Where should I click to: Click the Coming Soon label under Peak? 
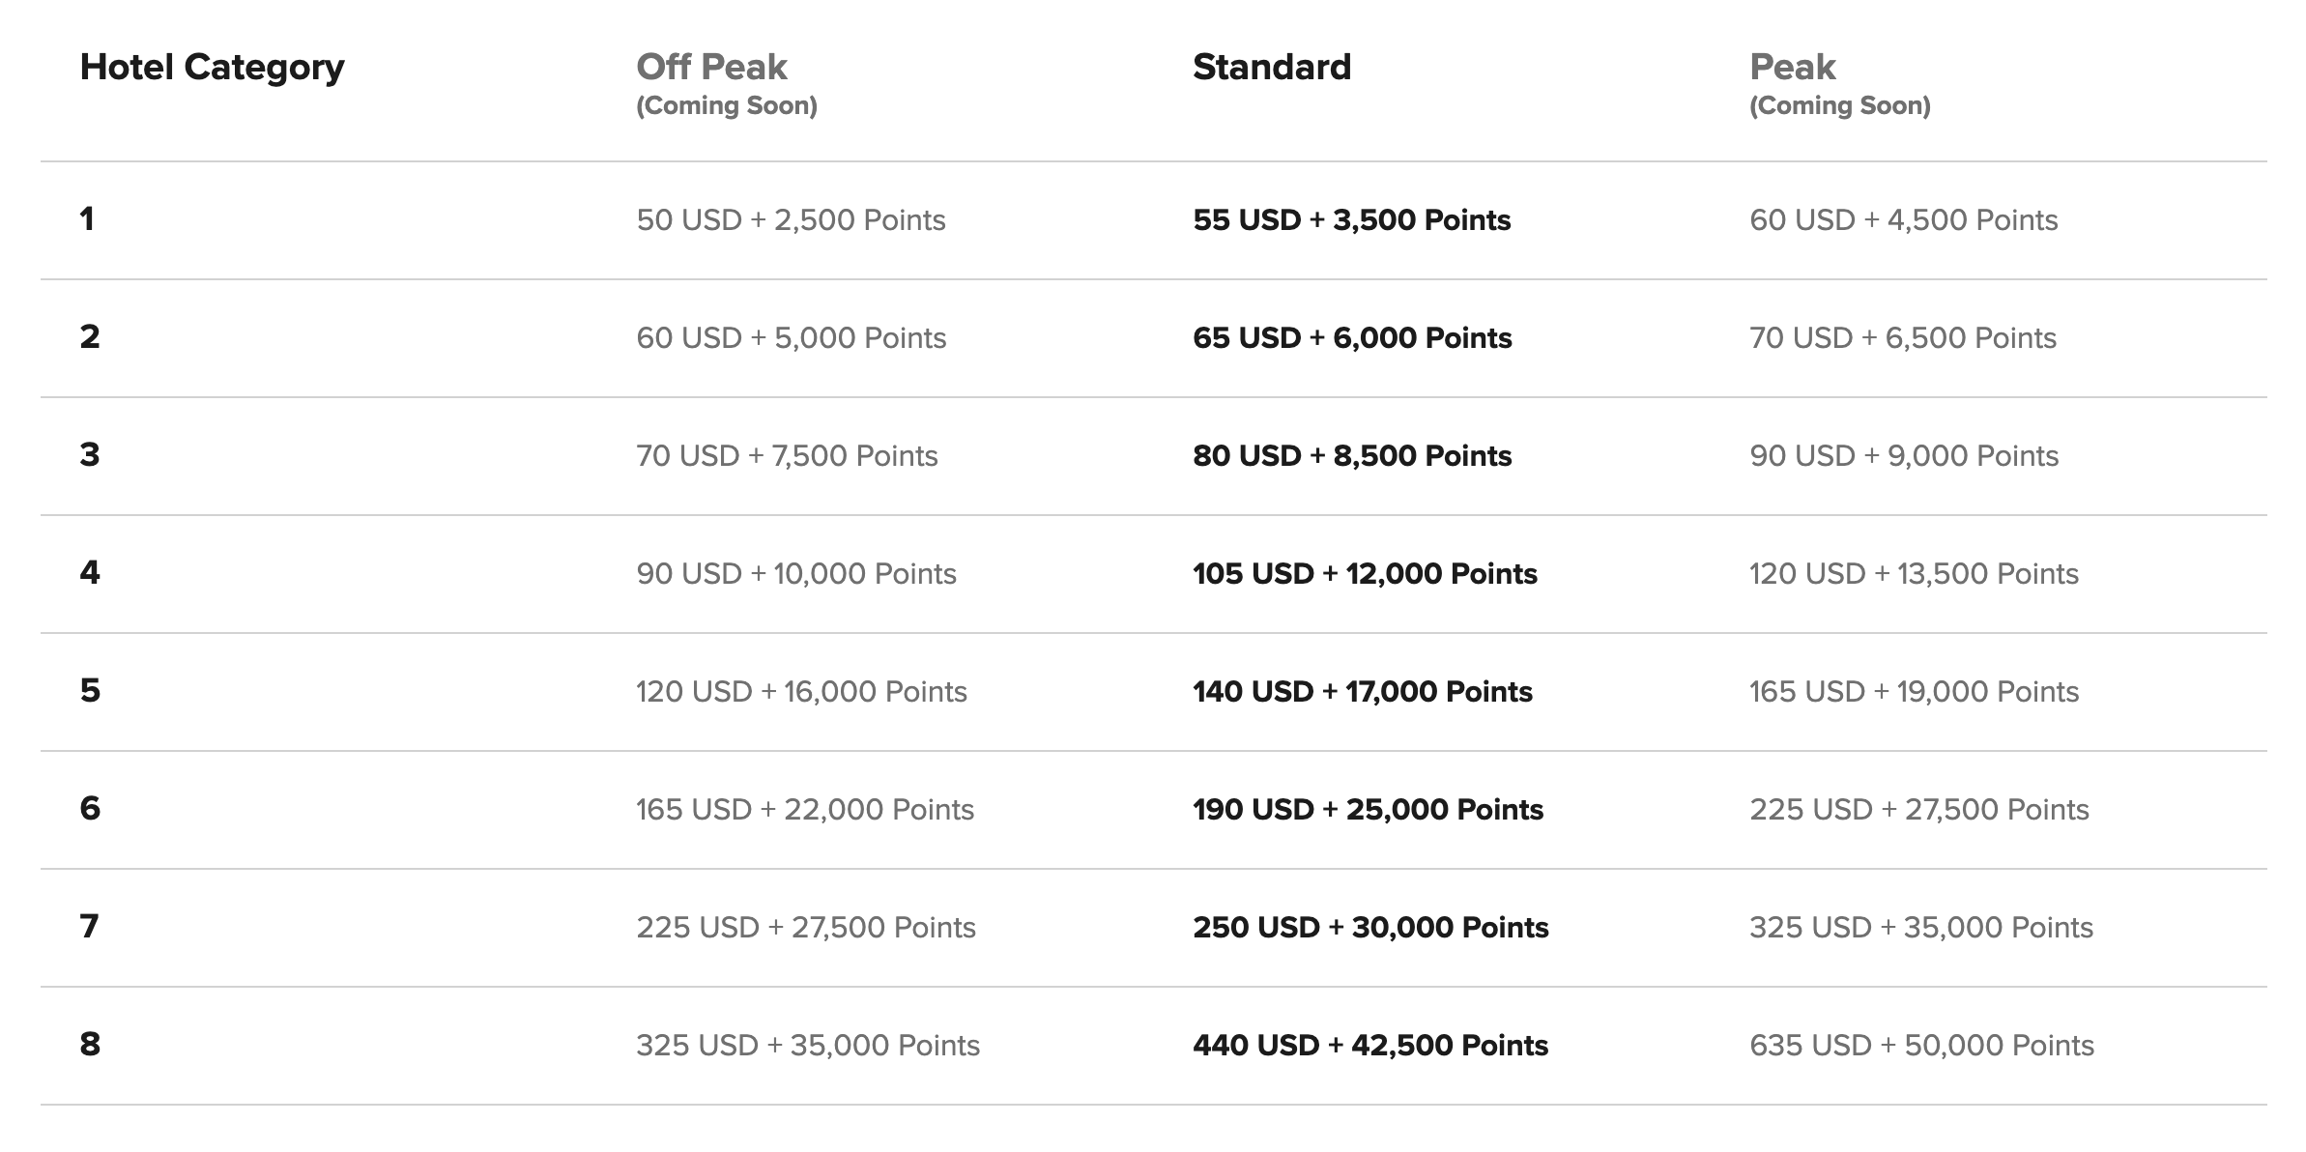1840,105
